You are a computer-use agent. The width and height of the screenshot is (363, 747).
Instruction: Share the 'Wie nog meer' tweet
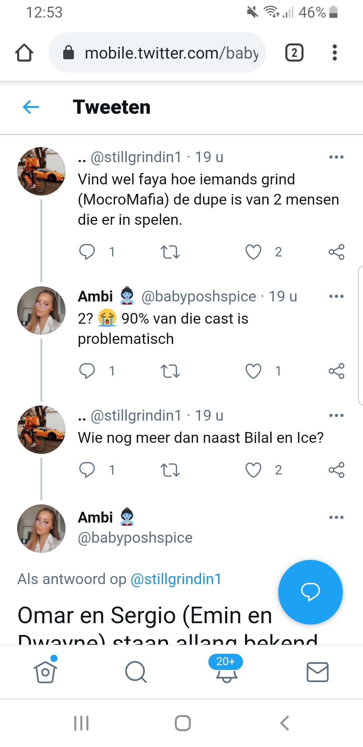click(336, 470)
